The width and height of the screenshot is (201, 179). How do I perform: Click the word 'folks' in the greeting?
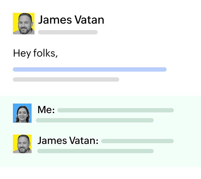(44, 53)
